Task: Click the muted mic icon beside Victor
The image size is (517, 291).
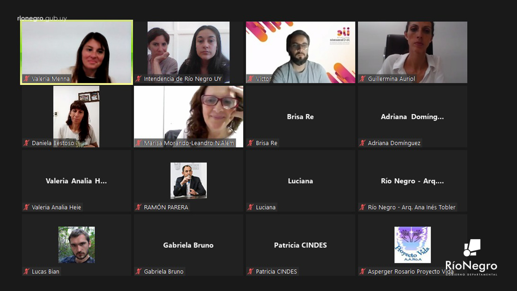Action: tap(251, 79)
